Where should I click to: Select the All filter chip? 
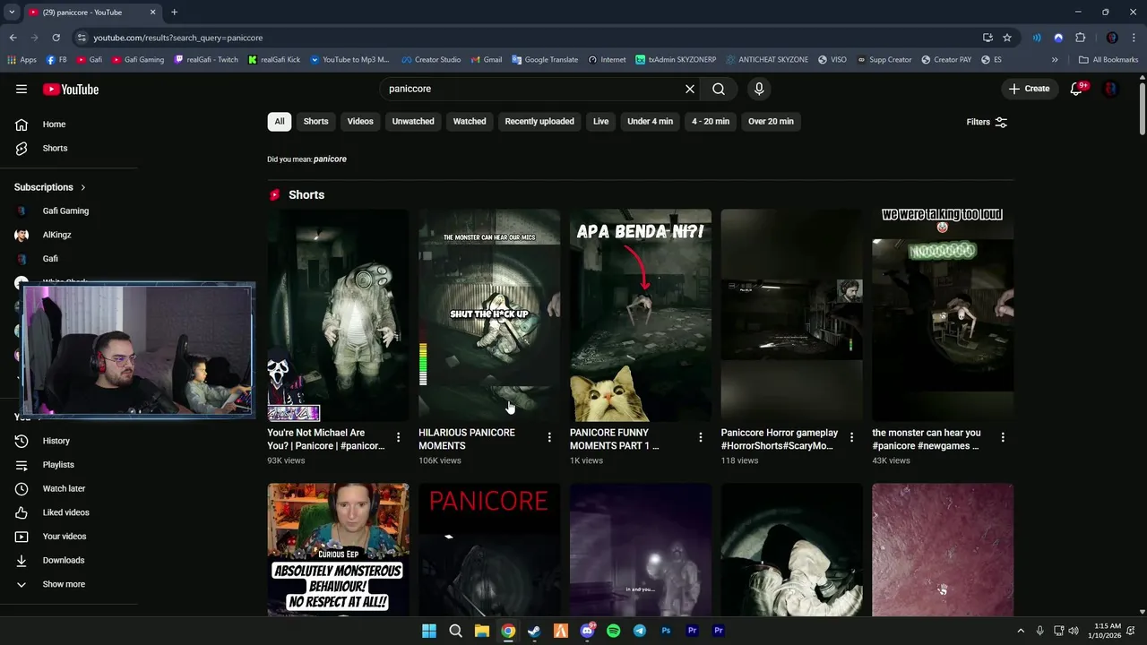[x=280, y=122]
